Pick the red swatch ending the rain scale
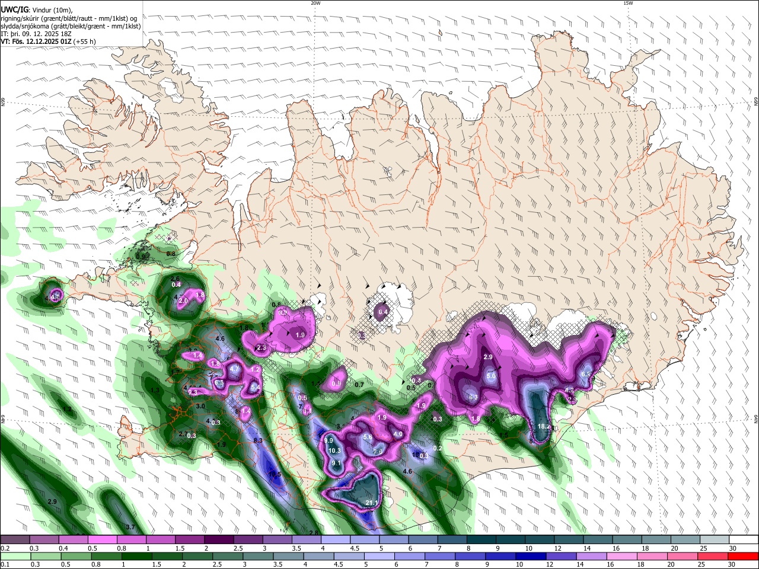The width and height of the screenshot is (759, 569). click(743, 555)
